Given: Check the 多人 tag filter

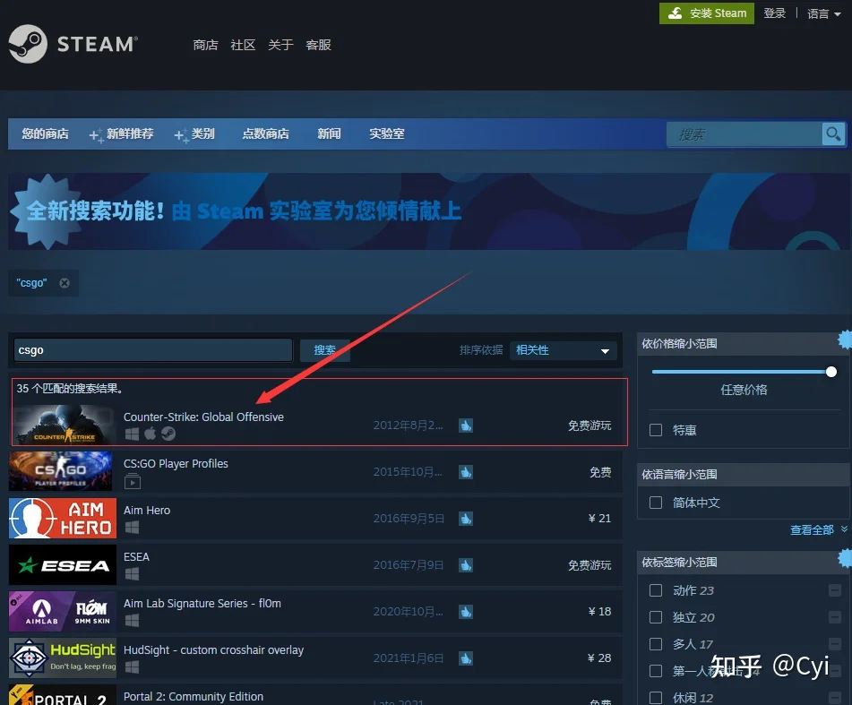Looking at the screenshot, I should [656, 644].
